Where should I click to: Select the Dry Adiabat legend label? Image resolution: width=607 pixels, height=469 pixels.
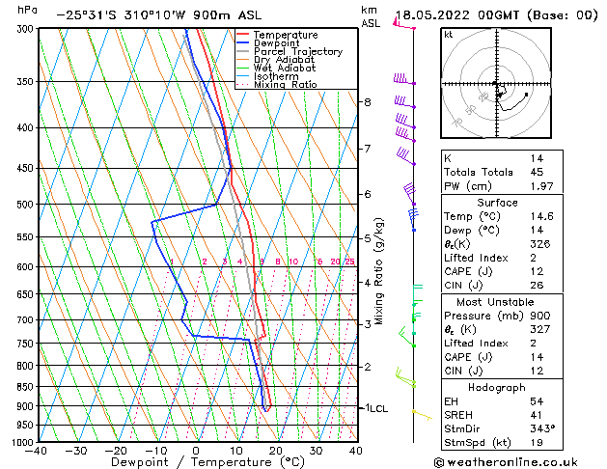pyautogui.click(x=284, y=60)
